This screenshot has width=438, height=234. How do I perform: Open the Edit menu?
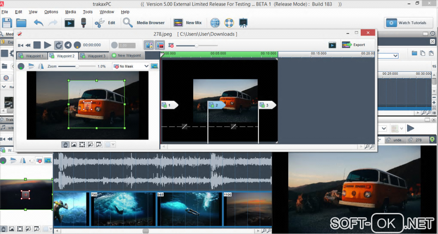[18, 12]
